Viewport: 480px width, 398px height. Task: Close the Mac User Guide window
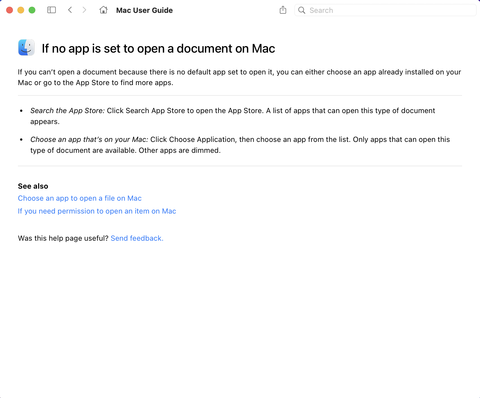(10, 10)
